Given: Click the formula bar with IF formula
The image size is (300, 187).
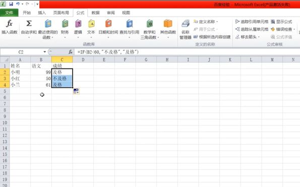Looking at the screenshot, I should [187, 52].
